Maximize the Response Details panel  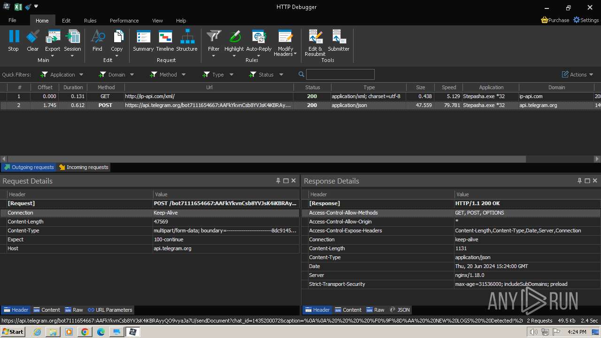pyautogui.click(x=587, y=181)
